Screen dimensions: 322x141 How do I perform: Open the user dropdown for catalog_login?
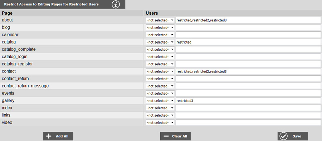tap(160, 57)
